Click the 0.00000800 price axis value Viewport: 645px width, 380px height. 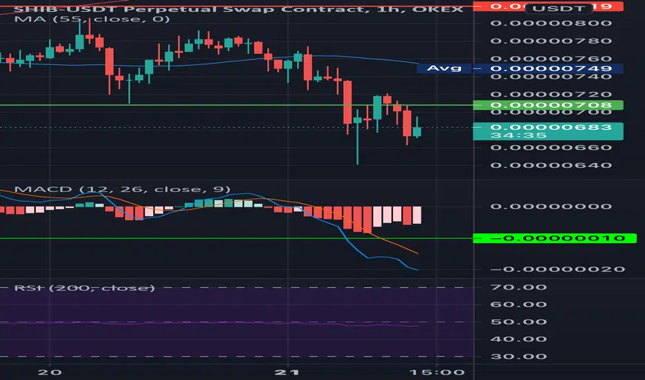(551, 23)
